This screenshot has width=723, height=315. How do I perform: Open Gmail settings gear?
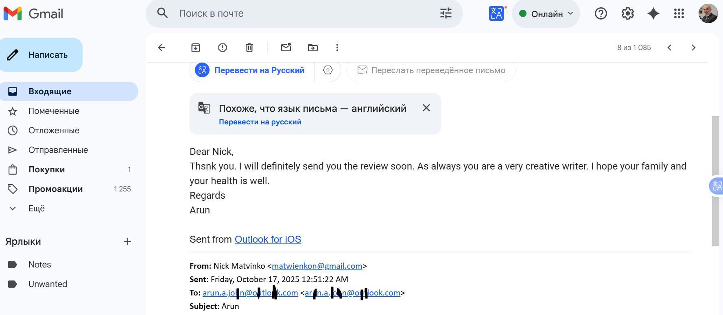[x=627, y=14]
